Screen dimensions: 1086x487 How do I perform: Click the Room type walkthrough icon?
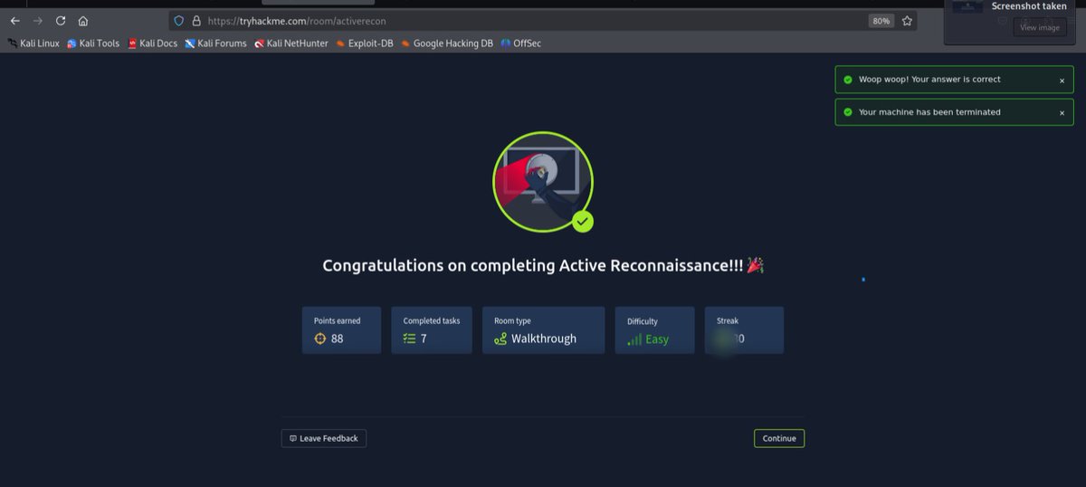click(500, 339)
